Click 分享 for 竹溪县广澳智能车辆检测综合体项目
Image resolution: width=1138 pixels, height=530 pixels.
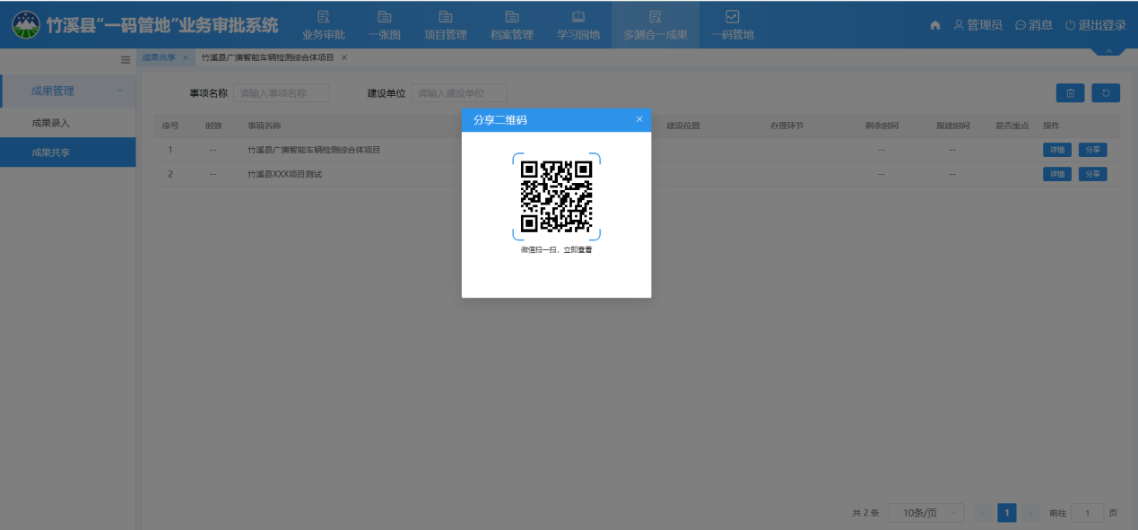point(1092,150)
